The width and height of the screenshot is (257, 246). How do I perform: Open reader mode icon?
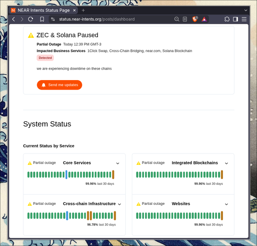click(x=185, y=19)
